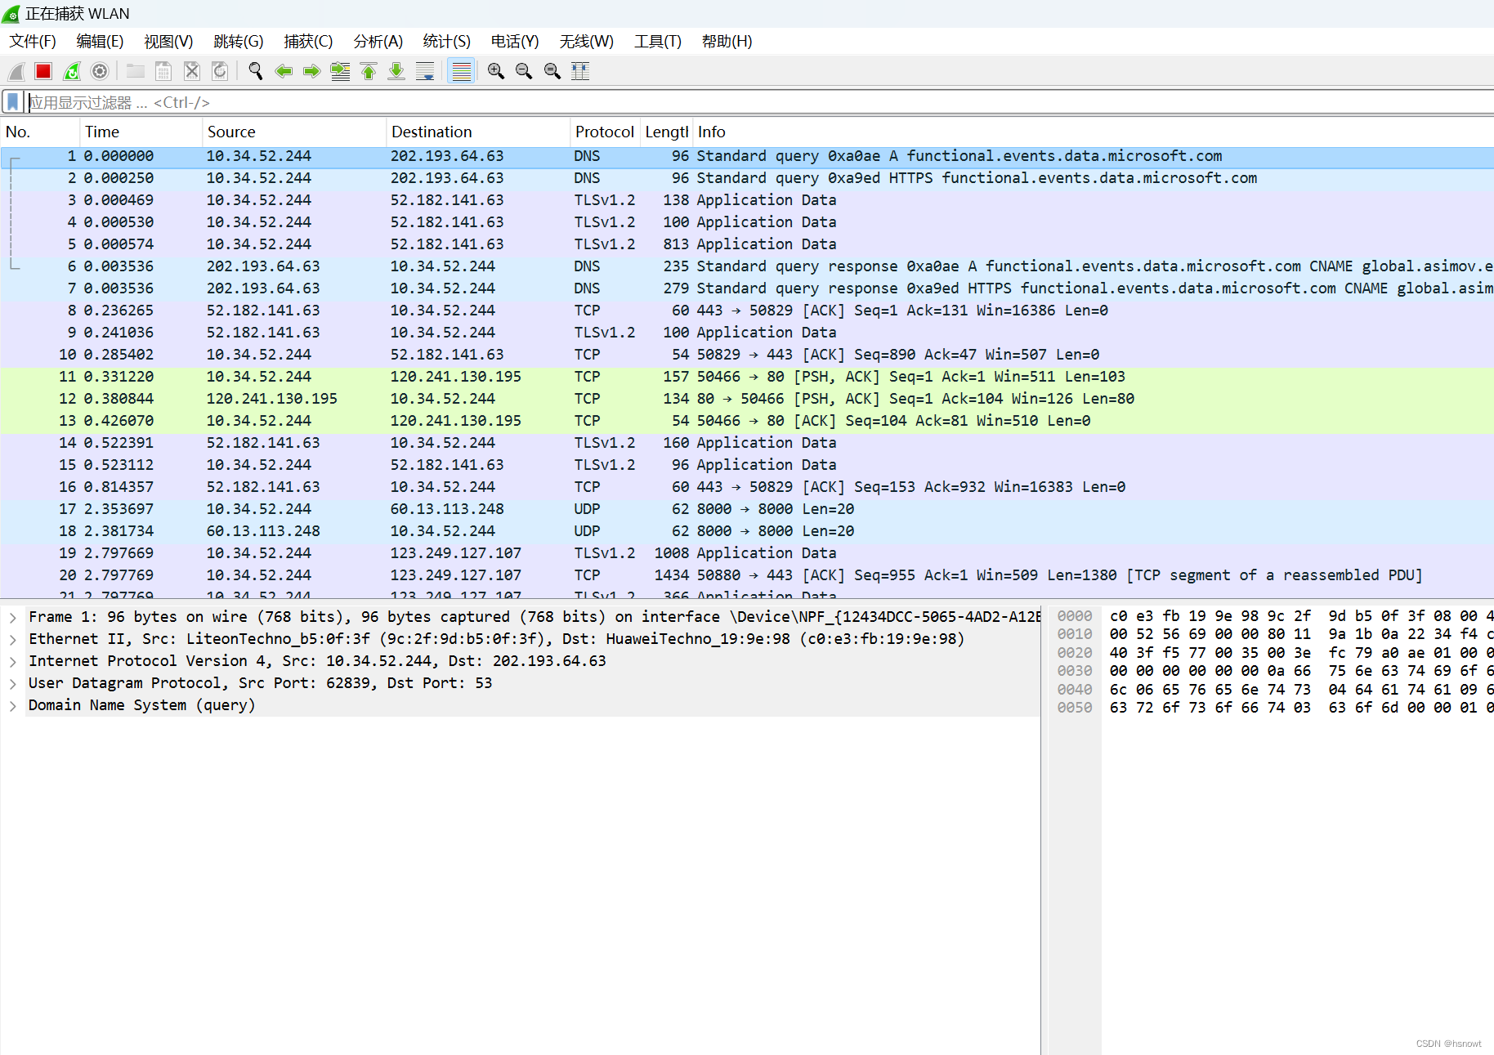
Task: Open the display filter bookmarks
Action: (13, 101)
